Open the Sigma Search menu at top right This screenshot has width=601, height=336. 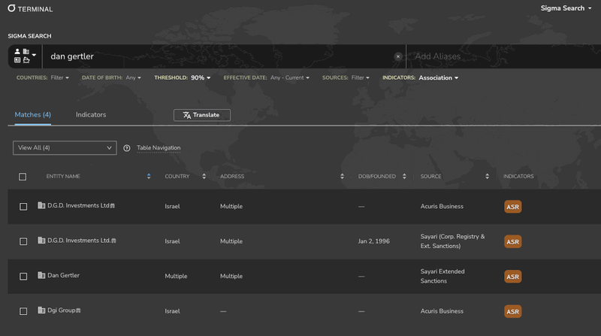point(566,8)
